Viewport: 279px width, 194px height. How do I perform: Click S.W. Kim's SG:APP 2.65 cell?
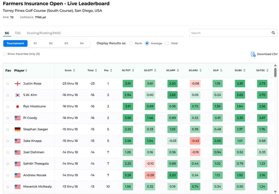click(172, 95)
